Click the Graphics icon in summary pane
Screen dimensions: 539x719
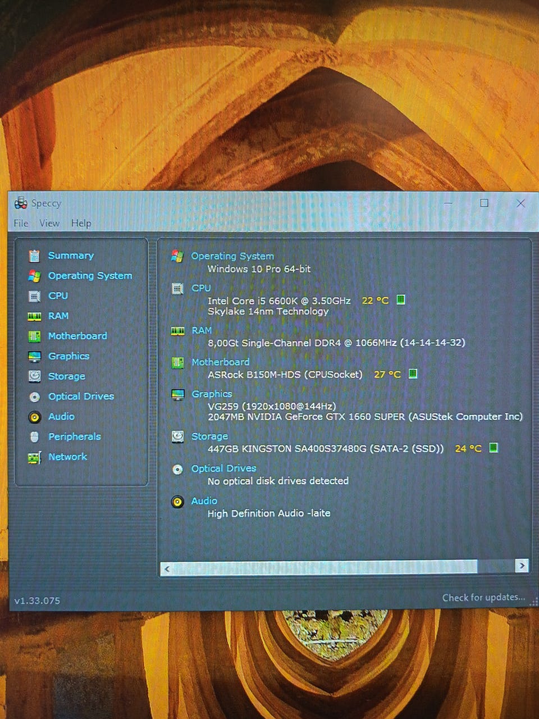[177, 394]
